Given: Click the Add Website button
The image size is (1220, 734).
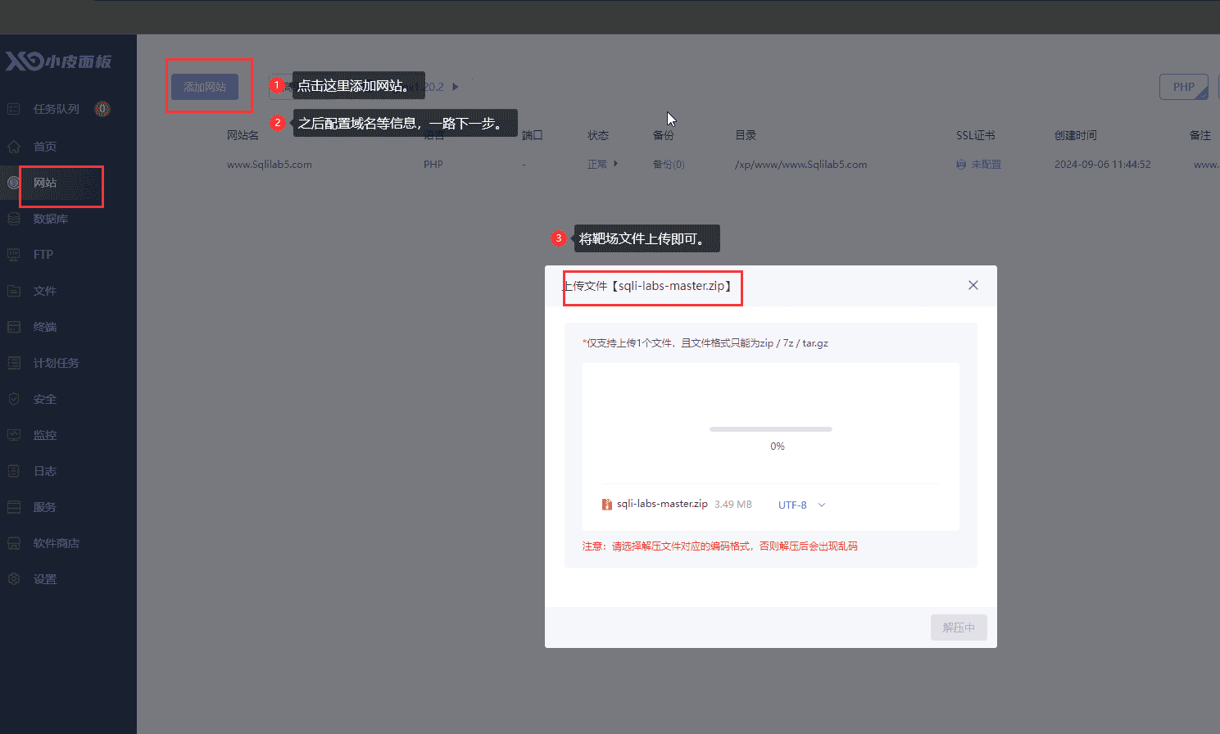Looking at the screenshot, I should pos(205,87).
